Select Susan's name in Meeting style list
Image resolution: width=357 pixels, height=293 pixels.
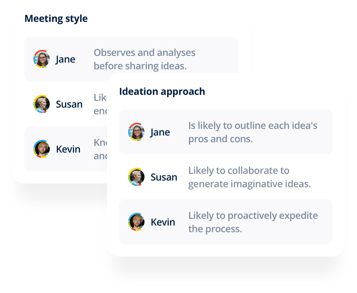(69, 104)
